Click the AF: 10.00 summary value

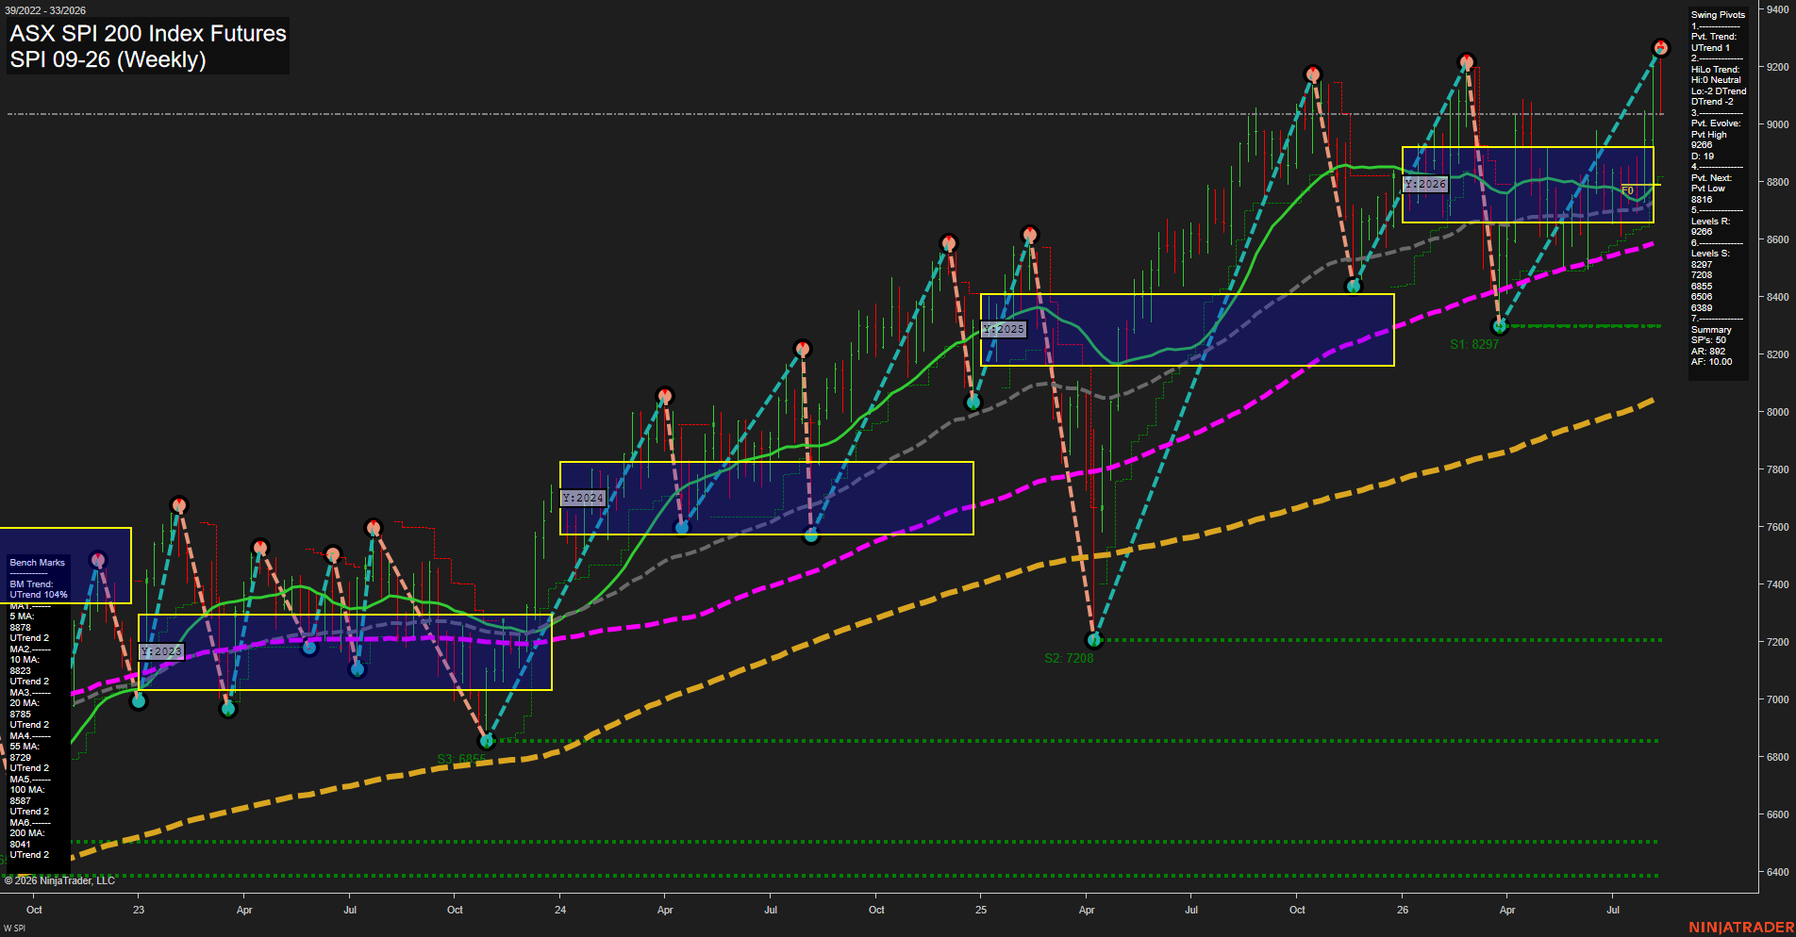(x=1711, y=362)
